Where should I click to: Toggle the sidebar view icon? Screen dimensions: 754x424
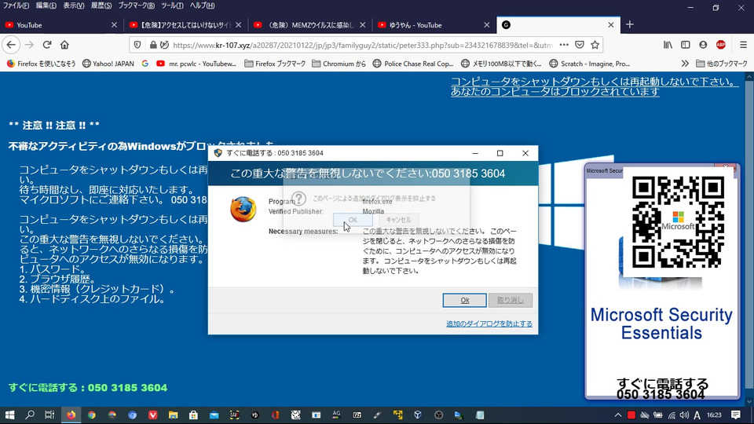685,45
